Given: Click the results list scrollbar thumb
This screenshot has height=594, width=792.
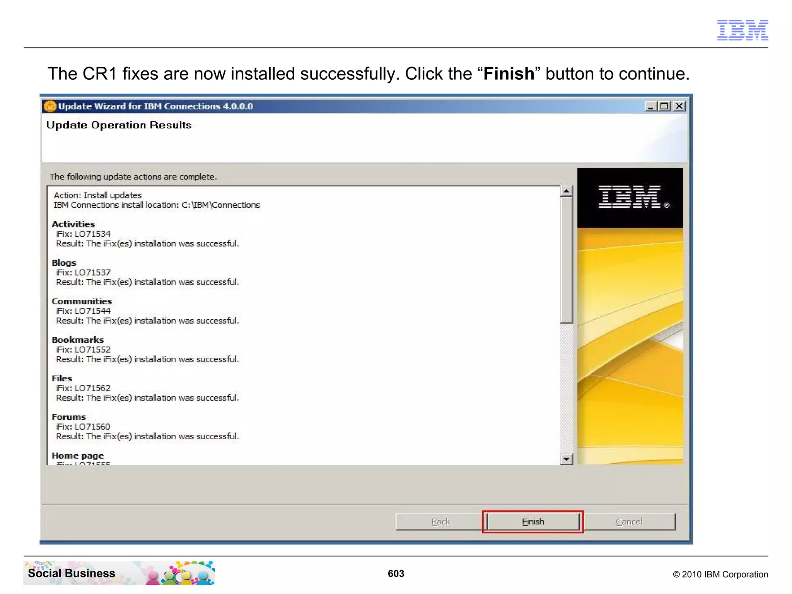Looking at the screenshot, I should point(567,260).
